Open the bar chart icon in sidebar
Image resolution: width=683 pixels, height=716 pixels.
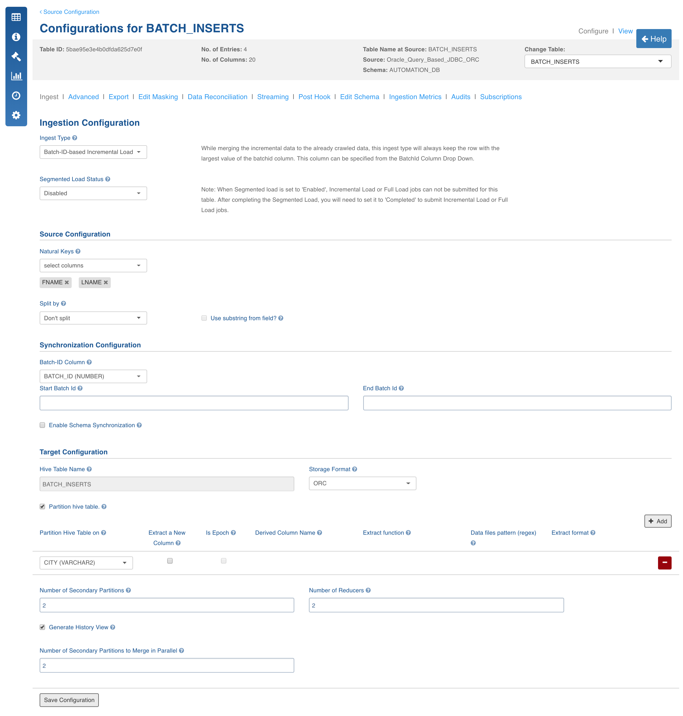tap(17, 76)
